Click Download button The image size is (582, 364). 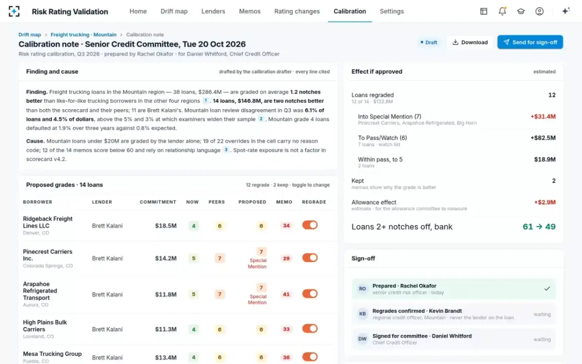[470, 42]
